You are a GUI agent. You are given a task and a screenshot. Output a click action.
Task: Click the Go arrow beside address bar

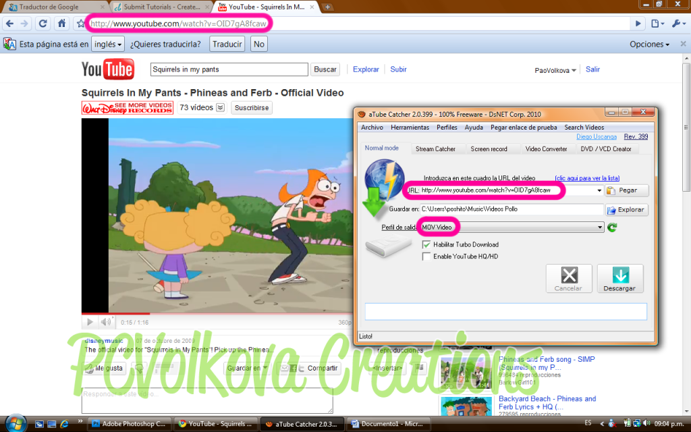point(638,24)
